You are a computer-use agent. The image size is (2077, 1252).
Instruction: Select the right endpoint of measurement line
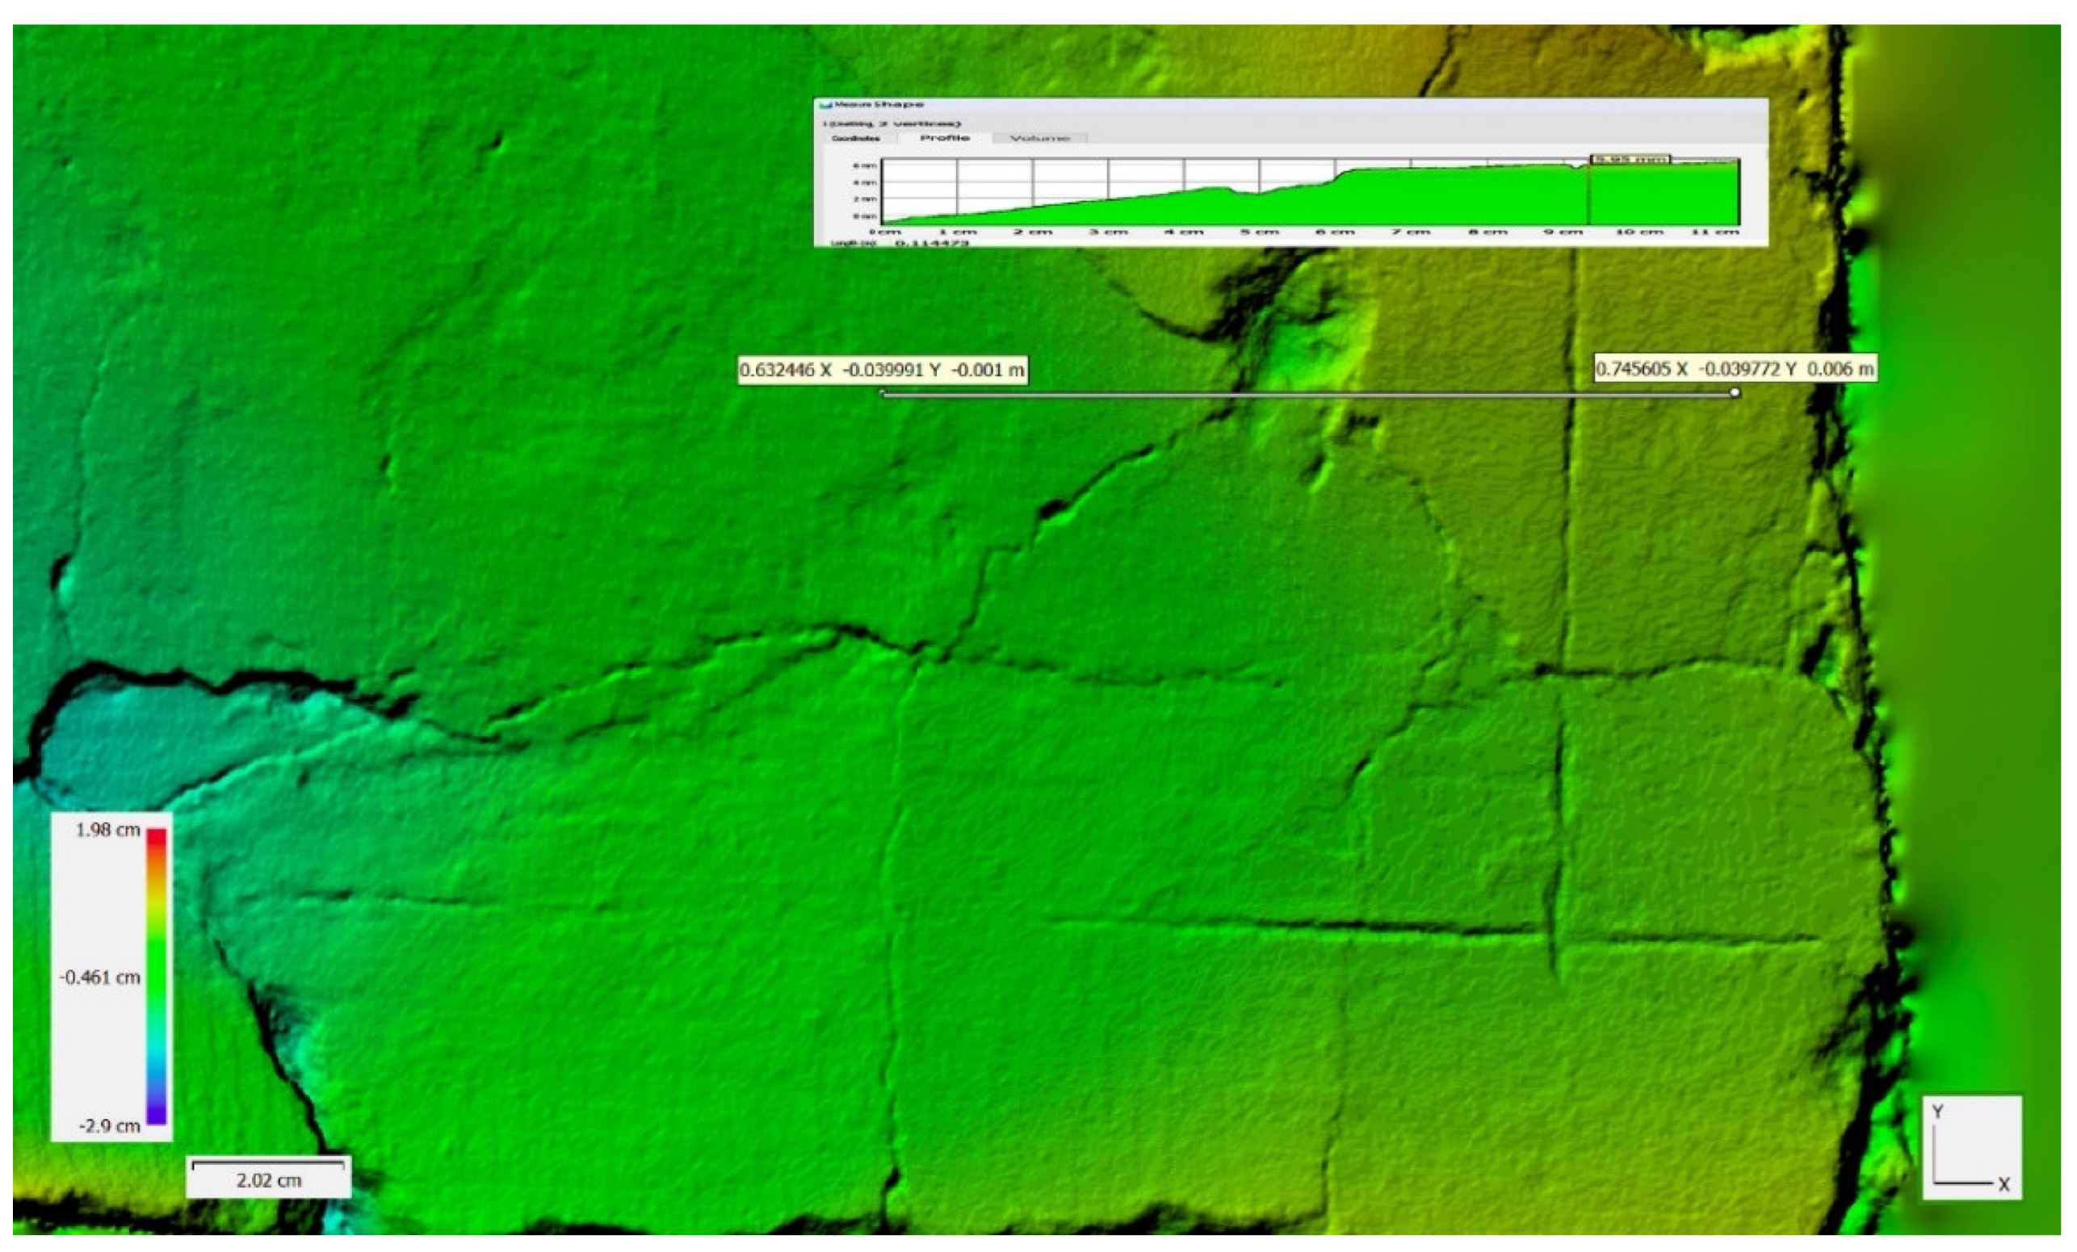click(x=1734, y=392)
